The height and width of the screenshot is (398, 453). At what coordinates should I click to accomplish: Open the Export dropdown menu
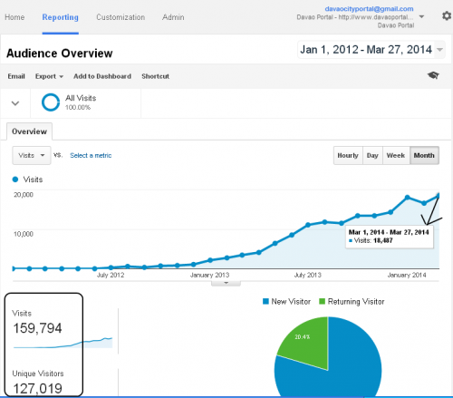tap(49, 76)
